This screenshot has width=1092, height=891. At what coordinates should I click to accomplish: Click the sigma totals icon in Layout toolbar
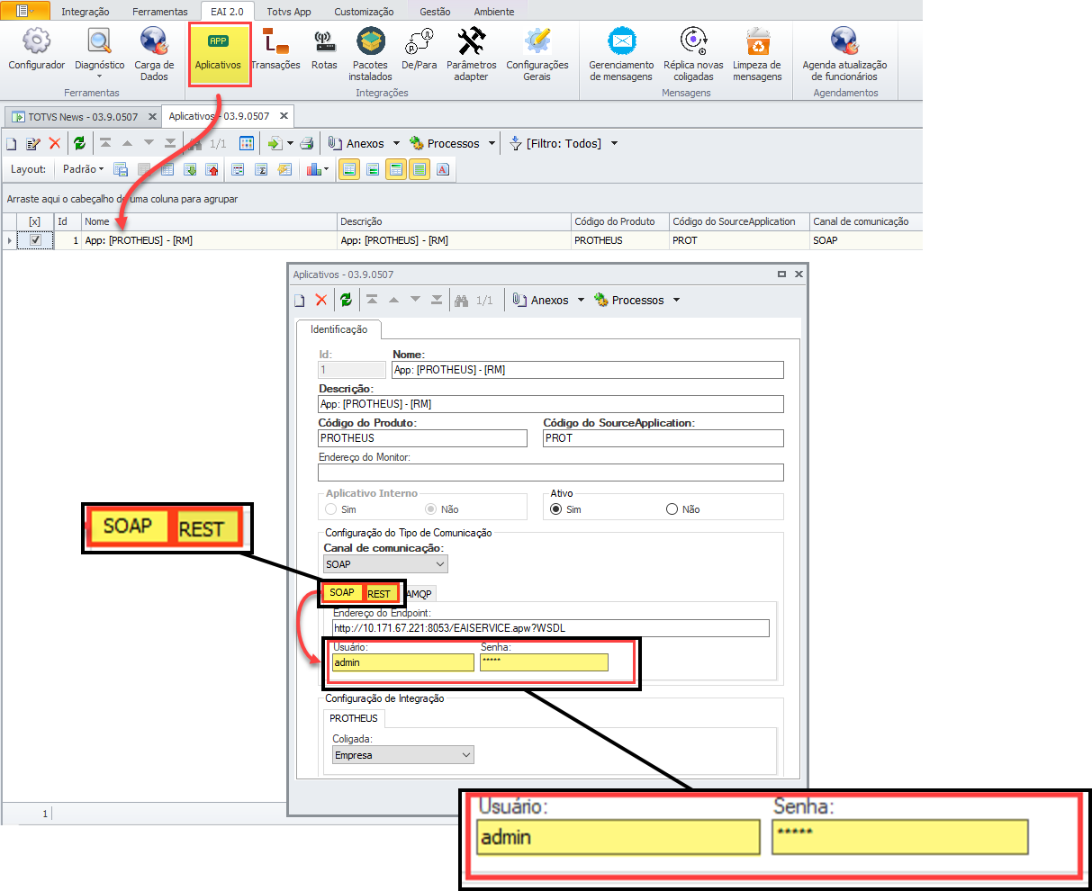coord(261,169)
